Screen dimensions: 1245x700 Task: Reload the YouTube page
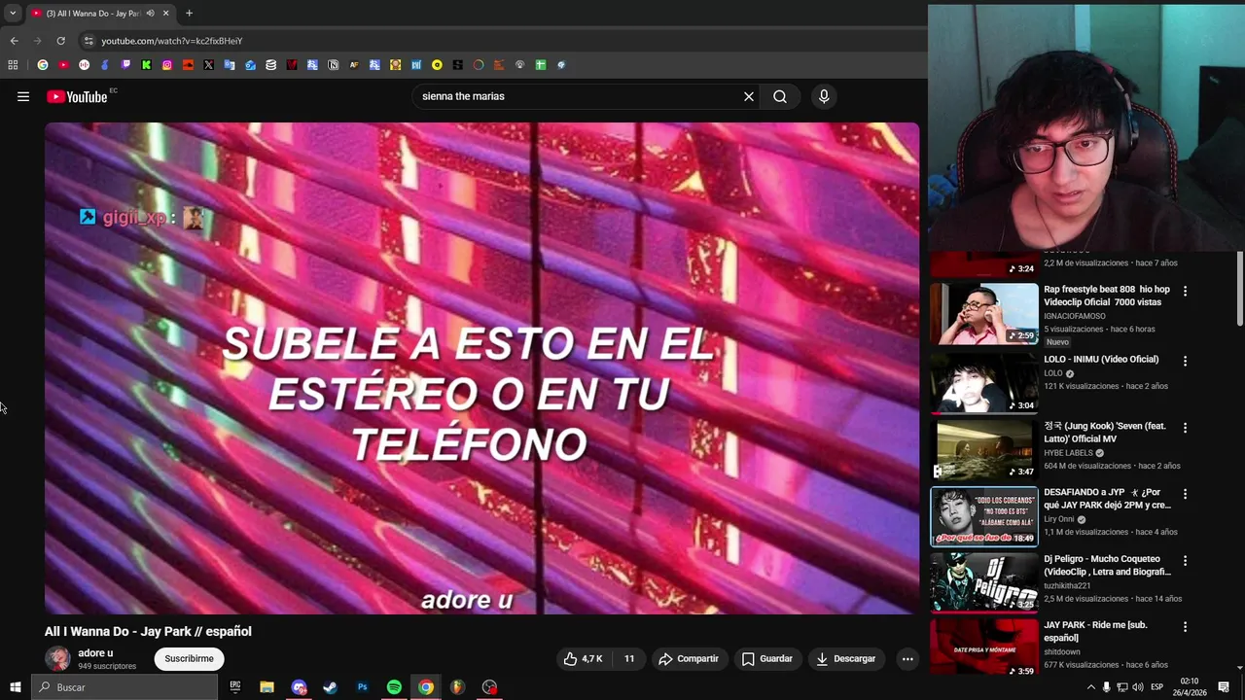(60, 41)
